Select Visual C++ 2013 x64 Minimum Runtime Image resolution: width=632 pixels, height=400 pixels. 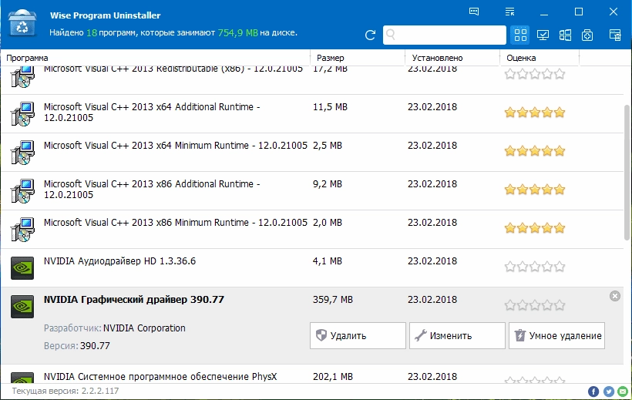[x=312, y=152]
